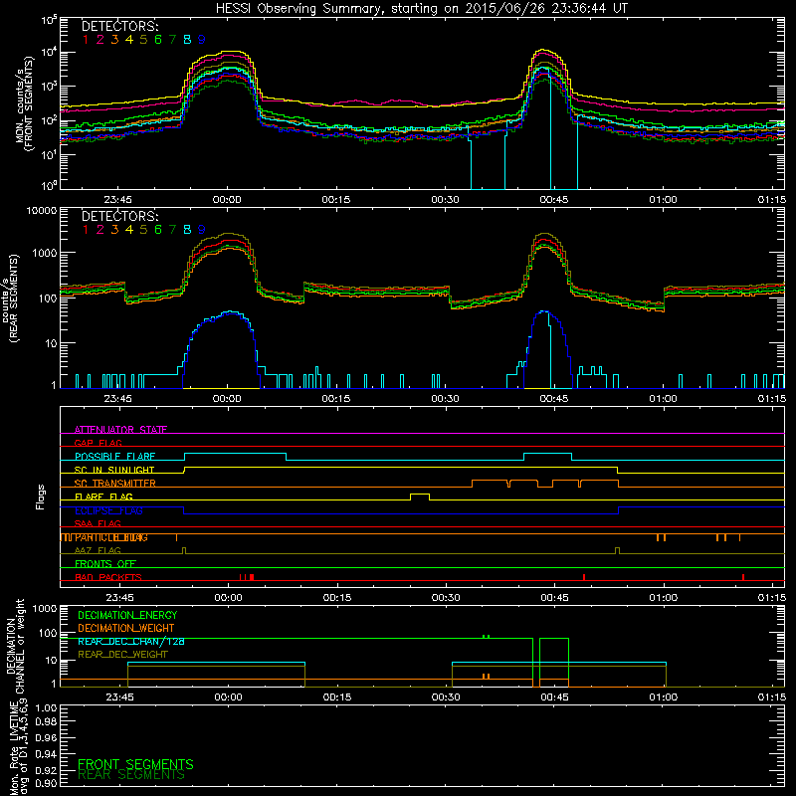Click the BAD_PACKETS flag label
The image size is (796, 796).
click(x=108, y=577)
